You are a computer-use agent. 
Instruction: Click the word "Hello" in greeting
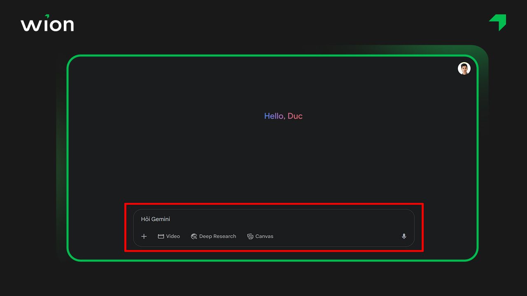[274, 116]
